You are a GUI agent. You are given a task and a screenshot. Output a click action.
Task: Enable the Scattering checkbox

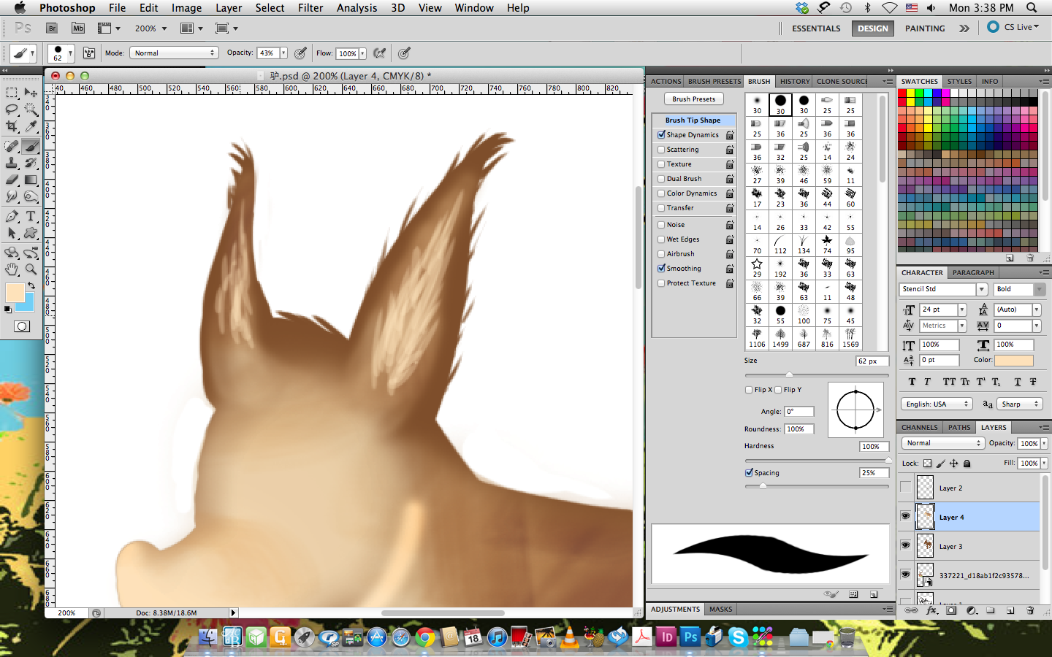(x=661, y=150)
